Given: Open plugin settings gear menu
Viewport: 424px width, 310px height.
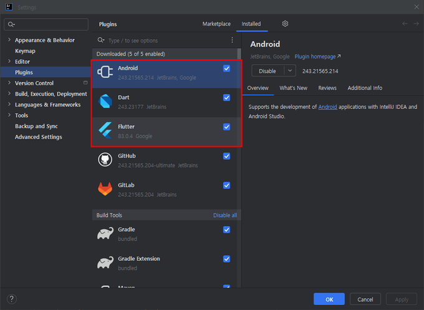Looking at the screenshot, I should (x=285, y=24).
